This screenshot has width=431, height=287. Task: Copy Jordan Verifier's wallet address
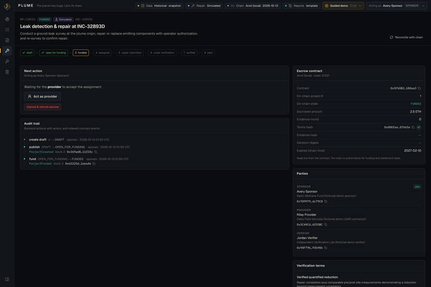[x=326, y=248]
